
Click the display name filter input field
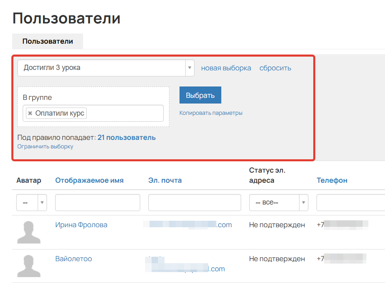tap(97, 203)
